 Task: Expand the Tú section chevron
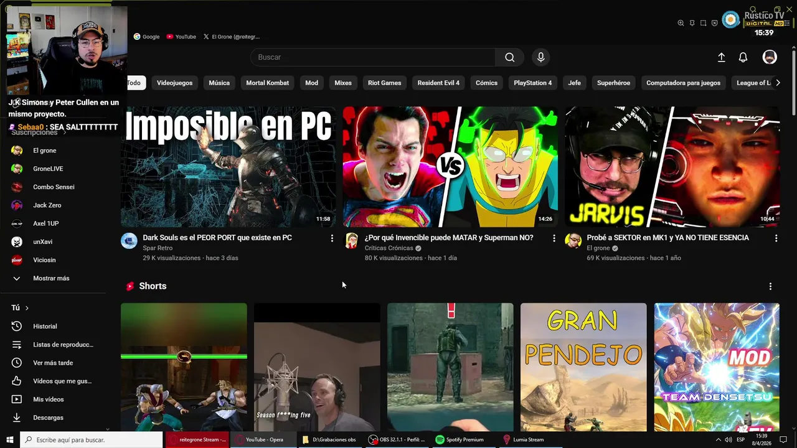(x=27, y=308)
